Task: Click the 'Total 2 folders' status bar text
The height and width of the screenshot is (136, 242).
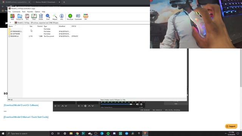Action: coord(113,100)
